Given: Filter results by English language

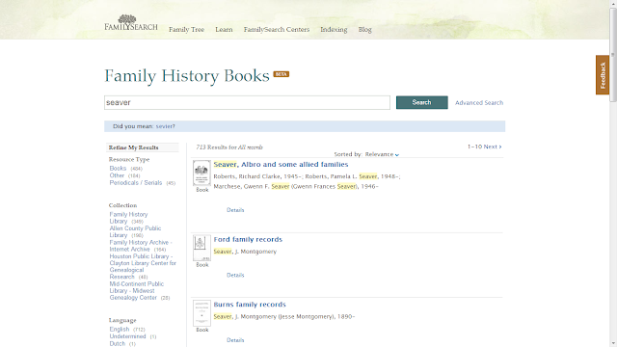Looking at the screenshot, I should [x=120, y=330].
